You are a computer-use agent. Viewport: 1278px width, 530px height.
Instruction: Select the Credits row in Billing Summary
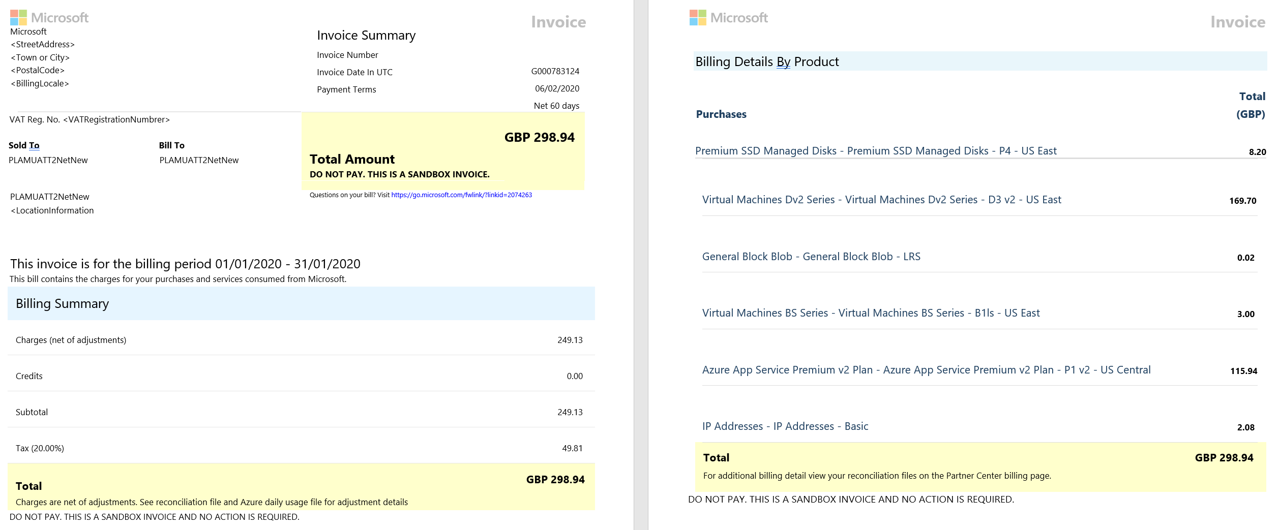301,376
